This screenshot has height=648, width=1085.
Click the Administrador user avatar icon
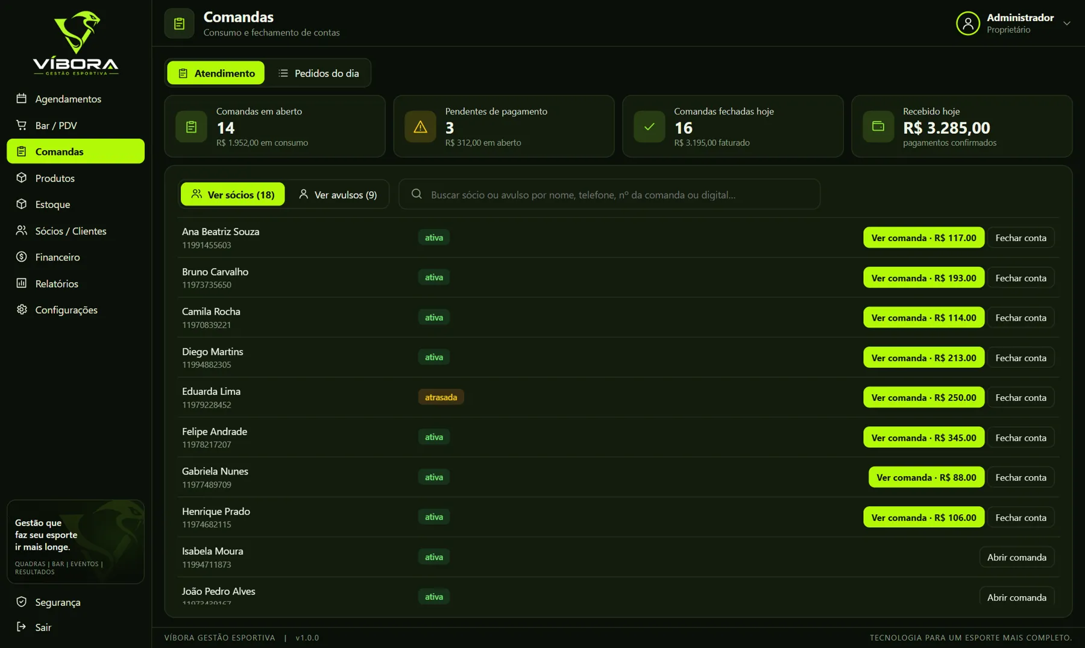coord(967,24)
